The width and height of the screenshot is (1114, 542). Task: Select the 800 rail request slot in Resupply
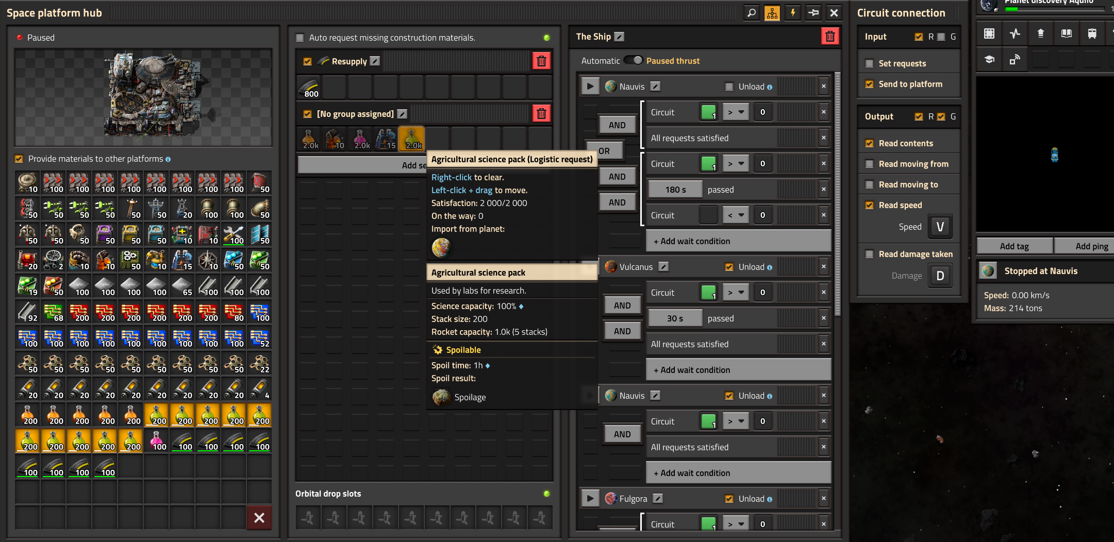309,88
